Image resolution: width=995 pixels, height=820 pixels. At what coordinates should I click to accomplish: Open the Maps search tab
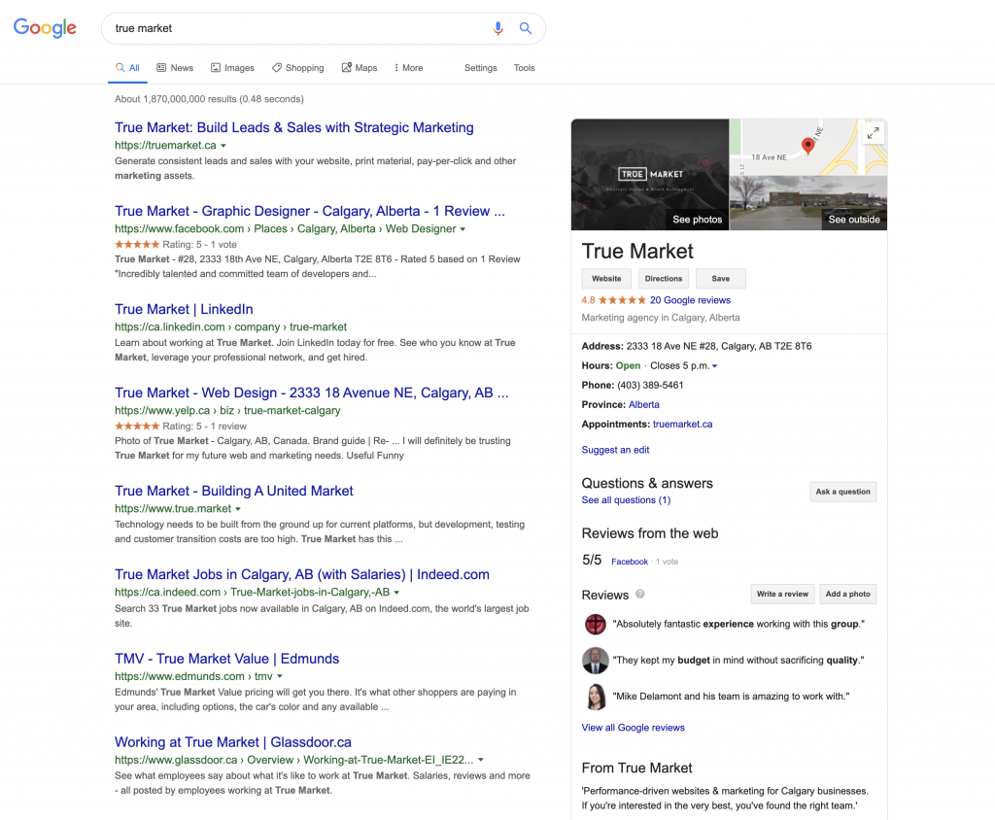360,68
